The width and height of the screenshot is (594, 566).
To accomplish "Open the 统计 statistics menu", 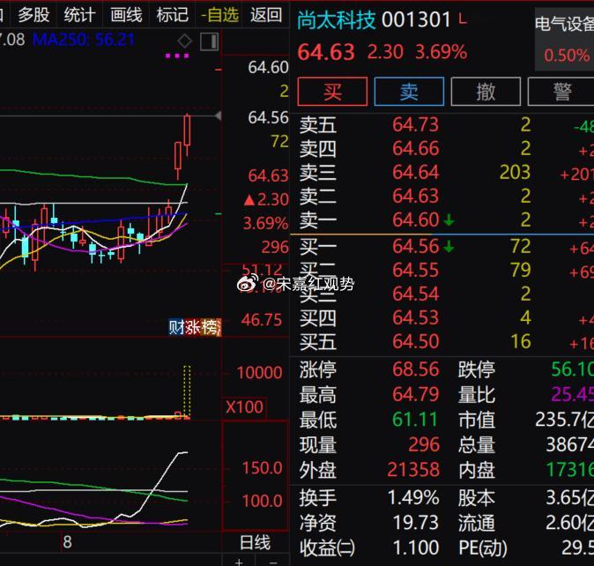I will click(80, 15).
